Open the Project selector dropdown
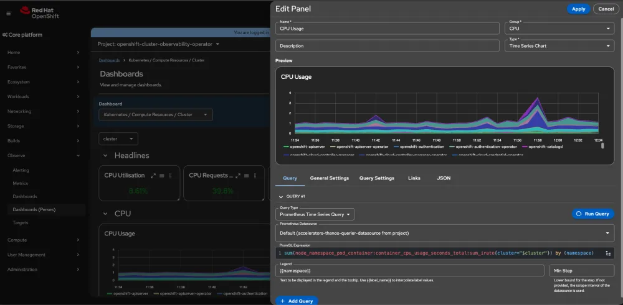Viewport: 623px width, 305px height. (158, 44)
